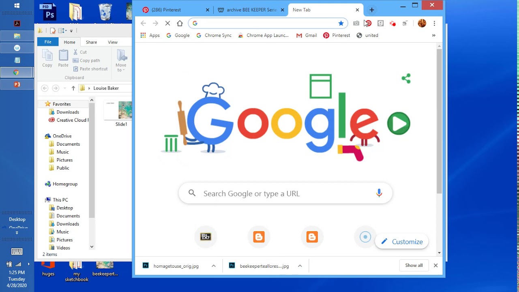Open the united bookmark
This screenshot has height=292, width=519.
tap(367, 35)
